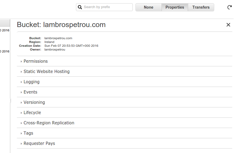The height and width of the screenshot is (153, 235).
Task: Expand the Events section
Action: click(x=31, y=92)
